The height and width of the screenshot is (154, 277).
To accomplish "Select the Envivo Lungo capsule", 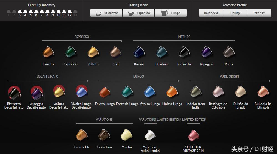I will (105, 92).
